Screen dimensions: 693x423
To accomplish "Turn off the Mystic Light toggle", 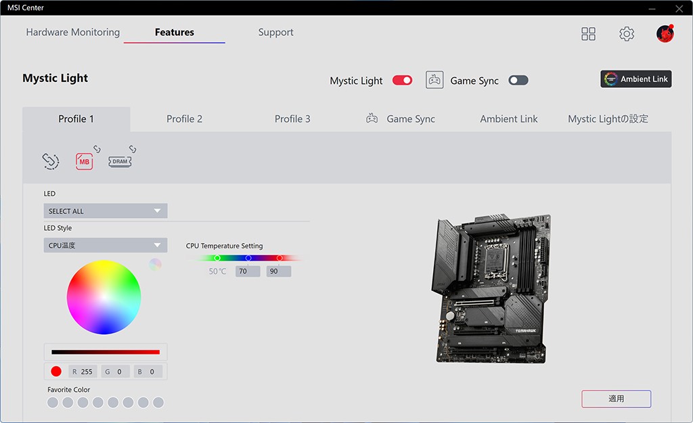I will (402, 81).
